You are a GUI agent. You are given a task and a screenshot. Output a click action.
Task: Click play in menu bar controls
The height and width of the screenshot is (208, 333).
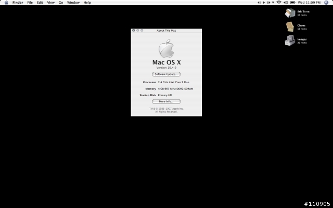pyautogui.click(x=264, y=3)
